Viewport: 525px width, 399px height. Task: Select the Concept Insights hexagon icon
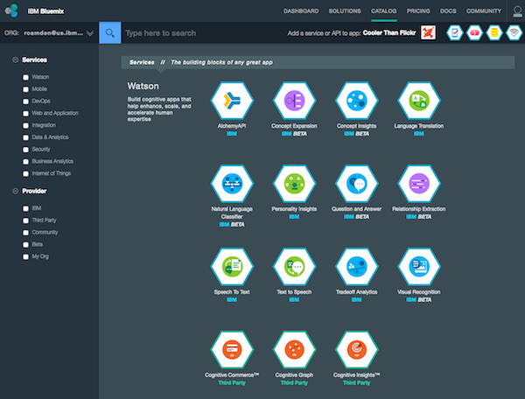coord(357,101)
